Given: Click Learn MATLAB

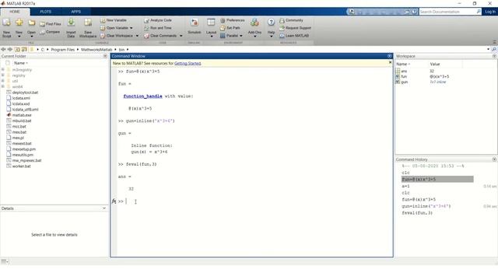Looking at the screenshot, I should coord(294,36).
